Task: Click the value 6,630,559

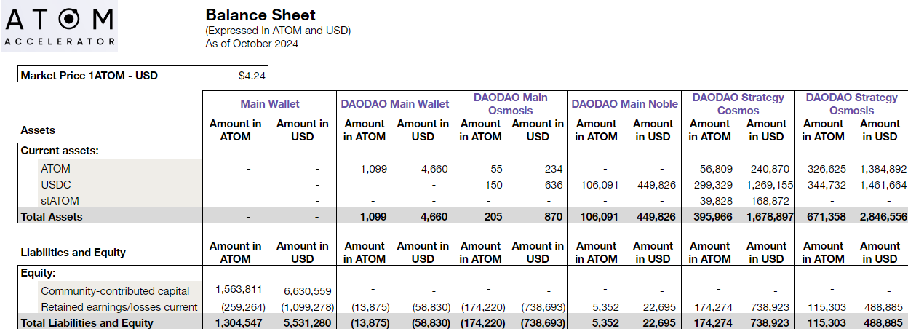Action: (x=306, y=291)
